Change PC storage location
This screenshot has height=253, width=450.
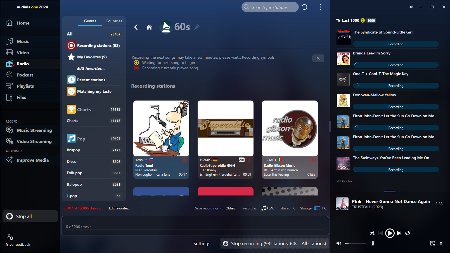(321, 208)
